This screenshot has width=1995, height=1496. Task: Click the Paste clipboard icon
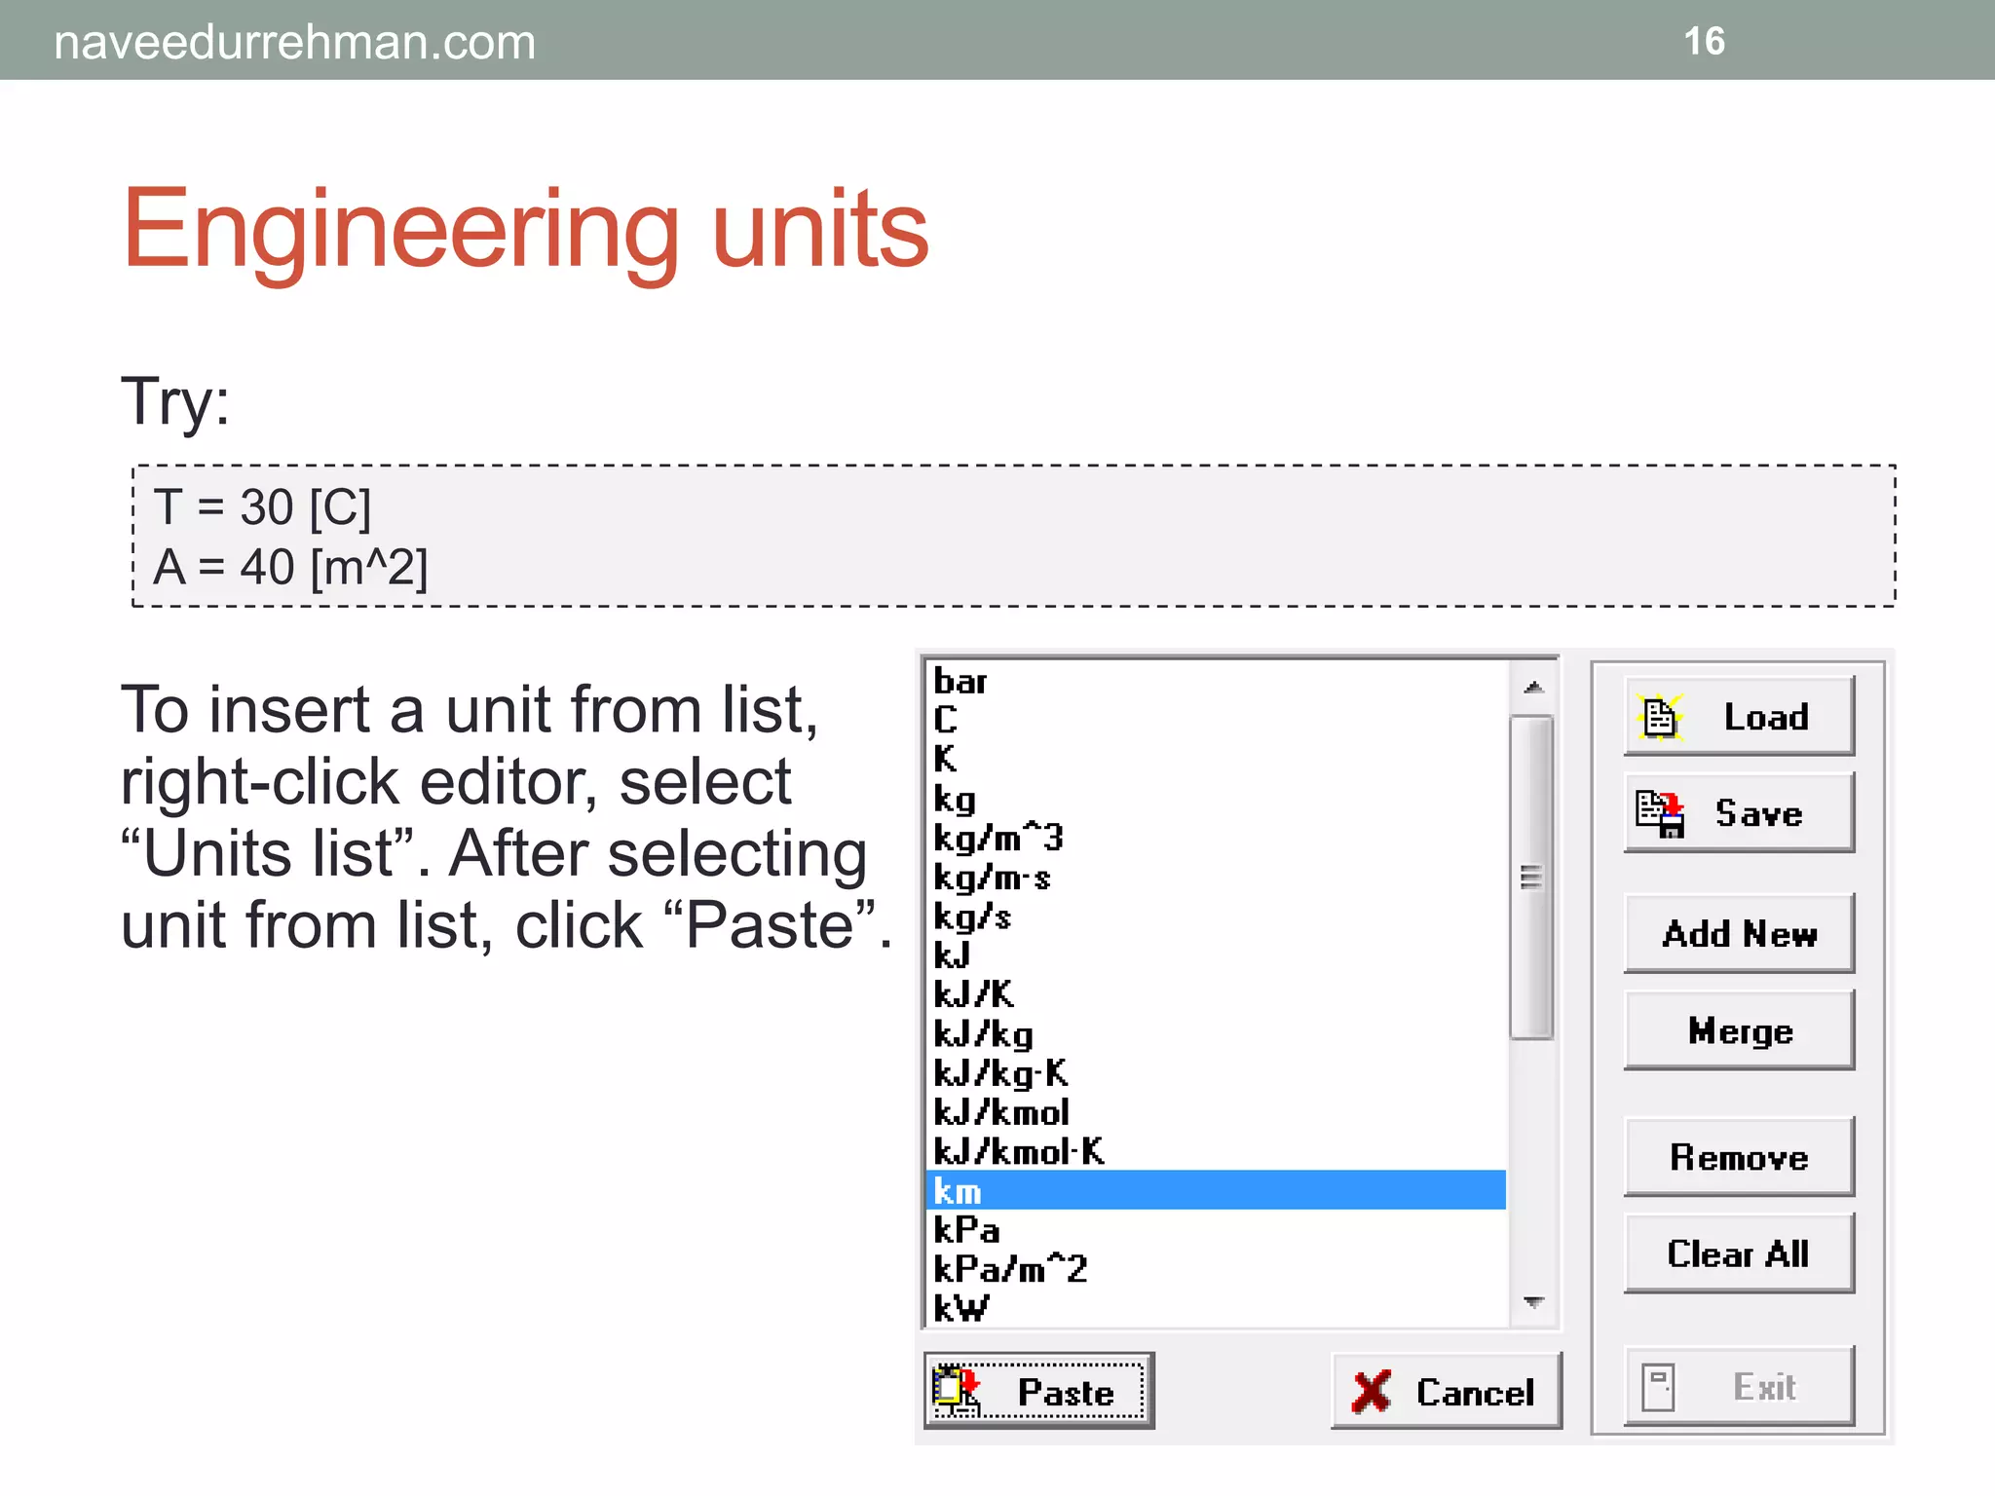[x=956, y=1392]
